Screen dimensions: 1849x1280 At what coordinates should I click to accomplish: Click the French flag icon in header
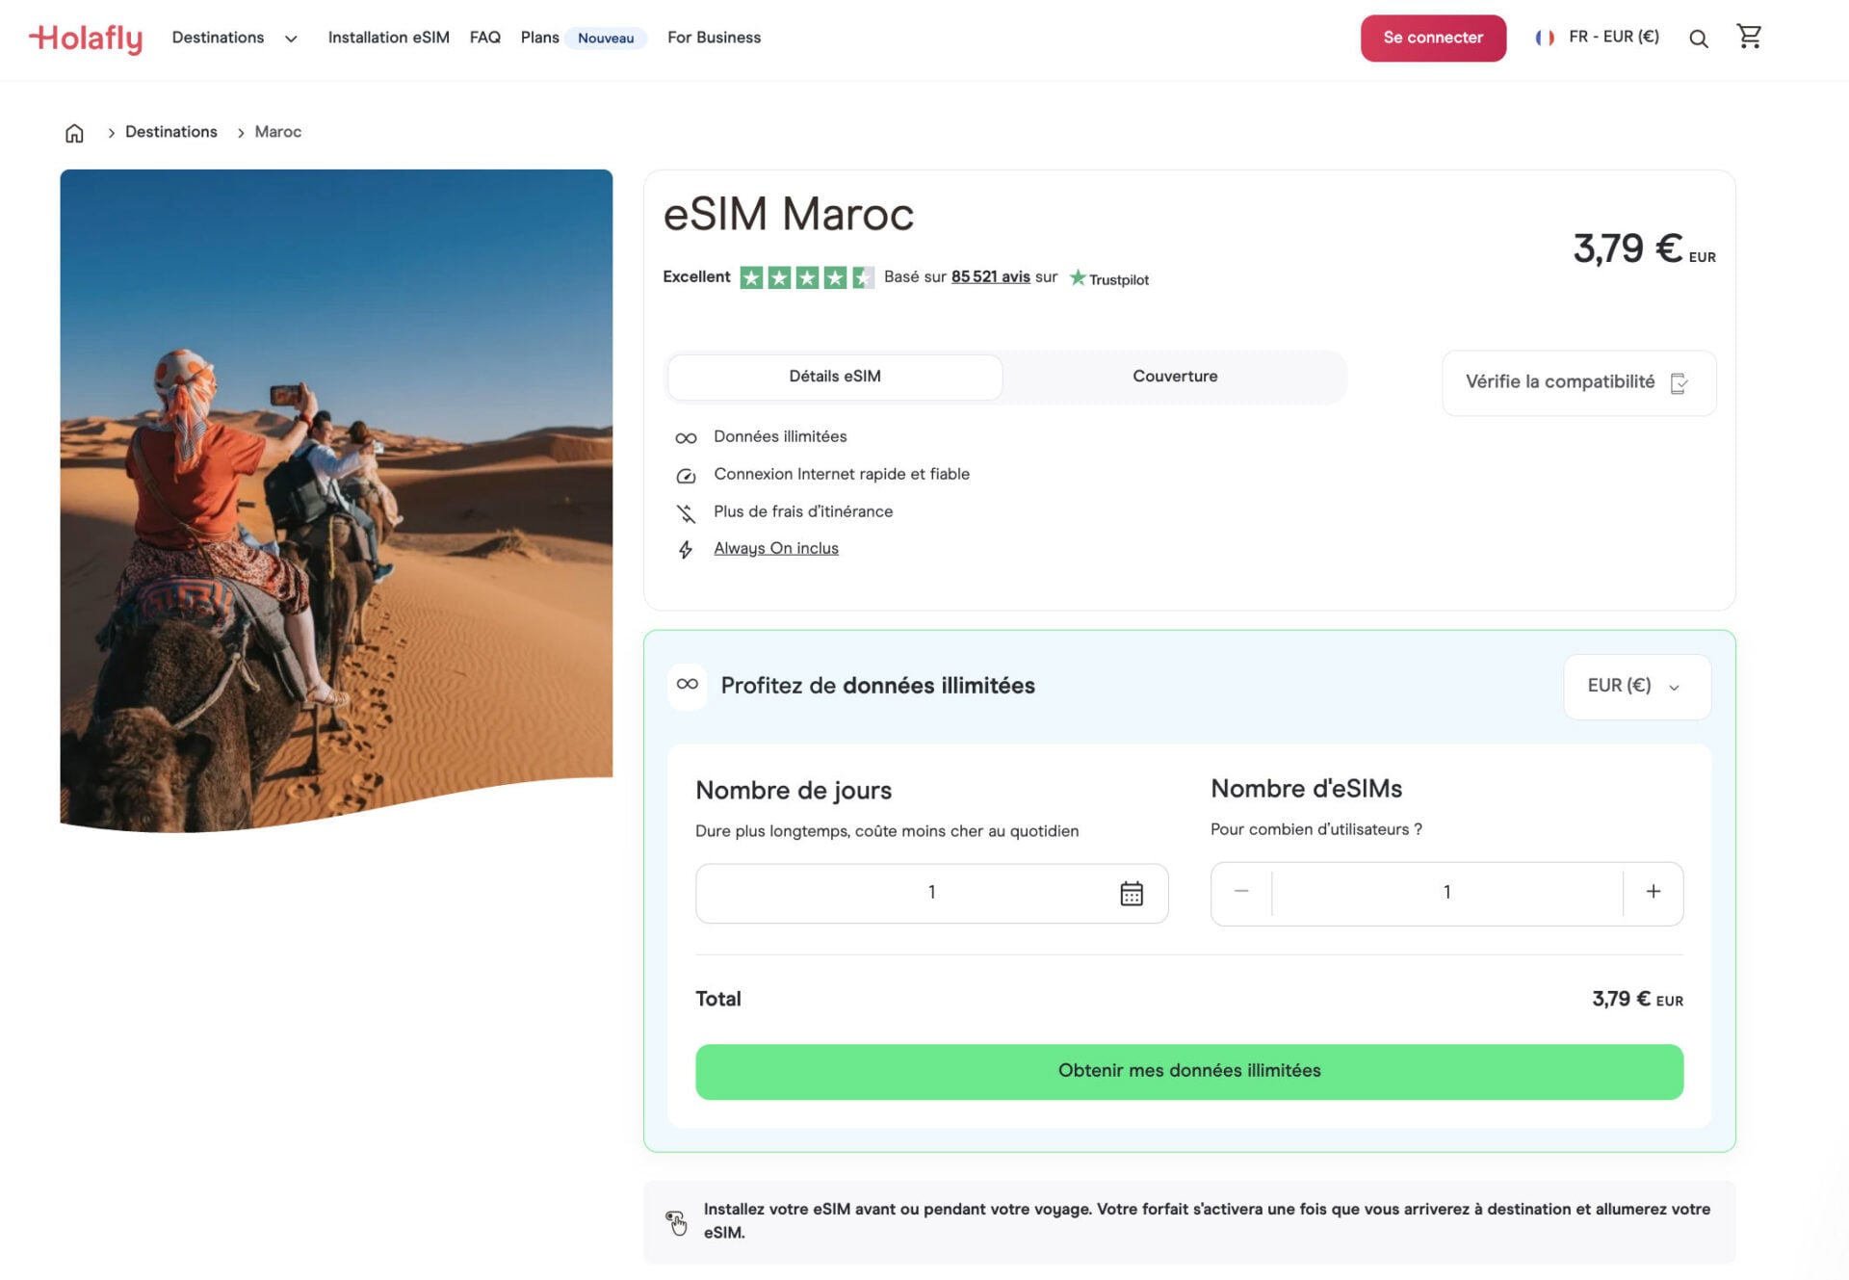click(1546, 38)
